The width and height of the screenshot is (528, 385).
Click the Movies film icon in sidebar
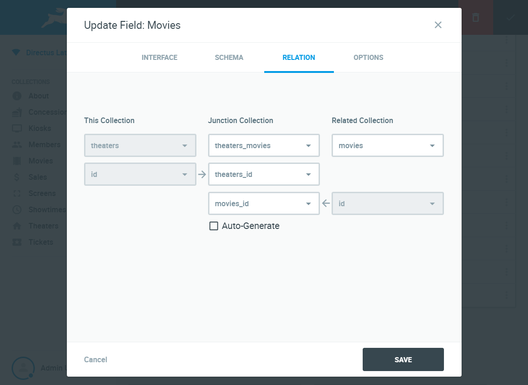(x=17, y=161)
